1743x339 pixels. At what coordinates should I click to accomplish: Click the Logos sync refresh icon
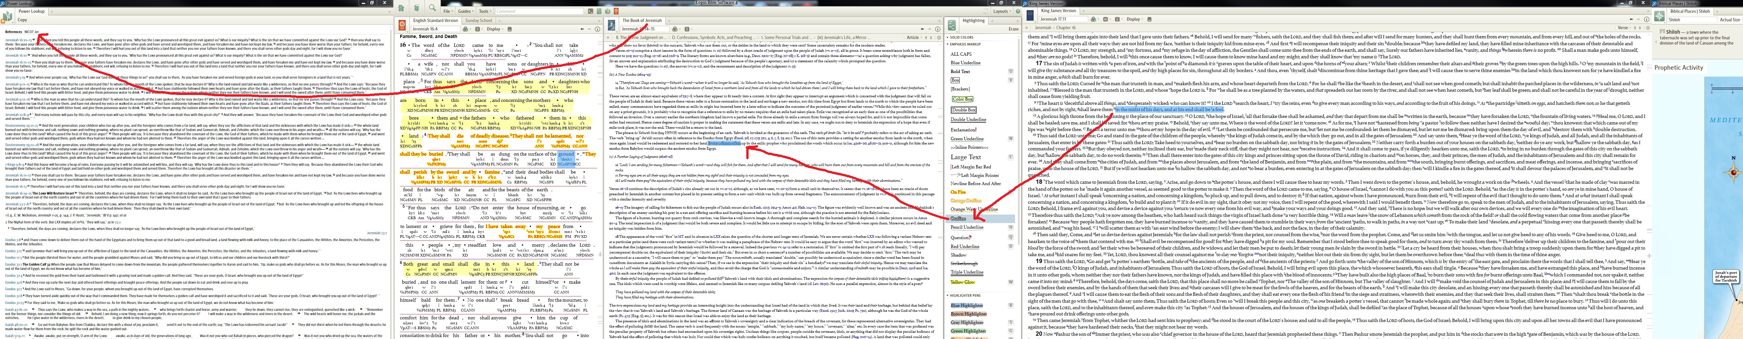pyautogui.click(x=986, y=11)
